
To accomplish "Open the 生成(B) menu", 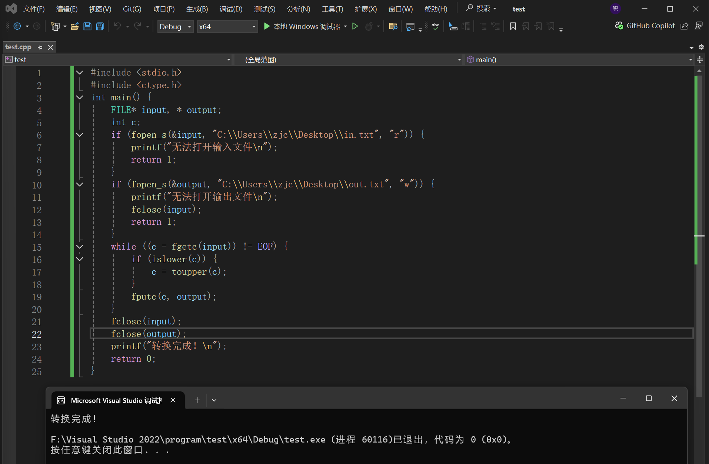I will click(x=197, y=9).
